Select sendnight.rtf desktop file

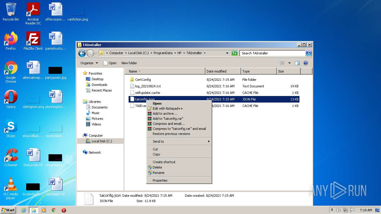coord(55,187)
